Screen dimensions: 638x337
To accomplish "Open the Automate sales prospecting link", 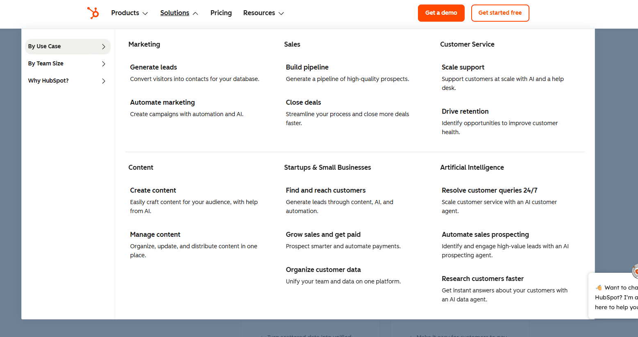I will coord(485,234).
